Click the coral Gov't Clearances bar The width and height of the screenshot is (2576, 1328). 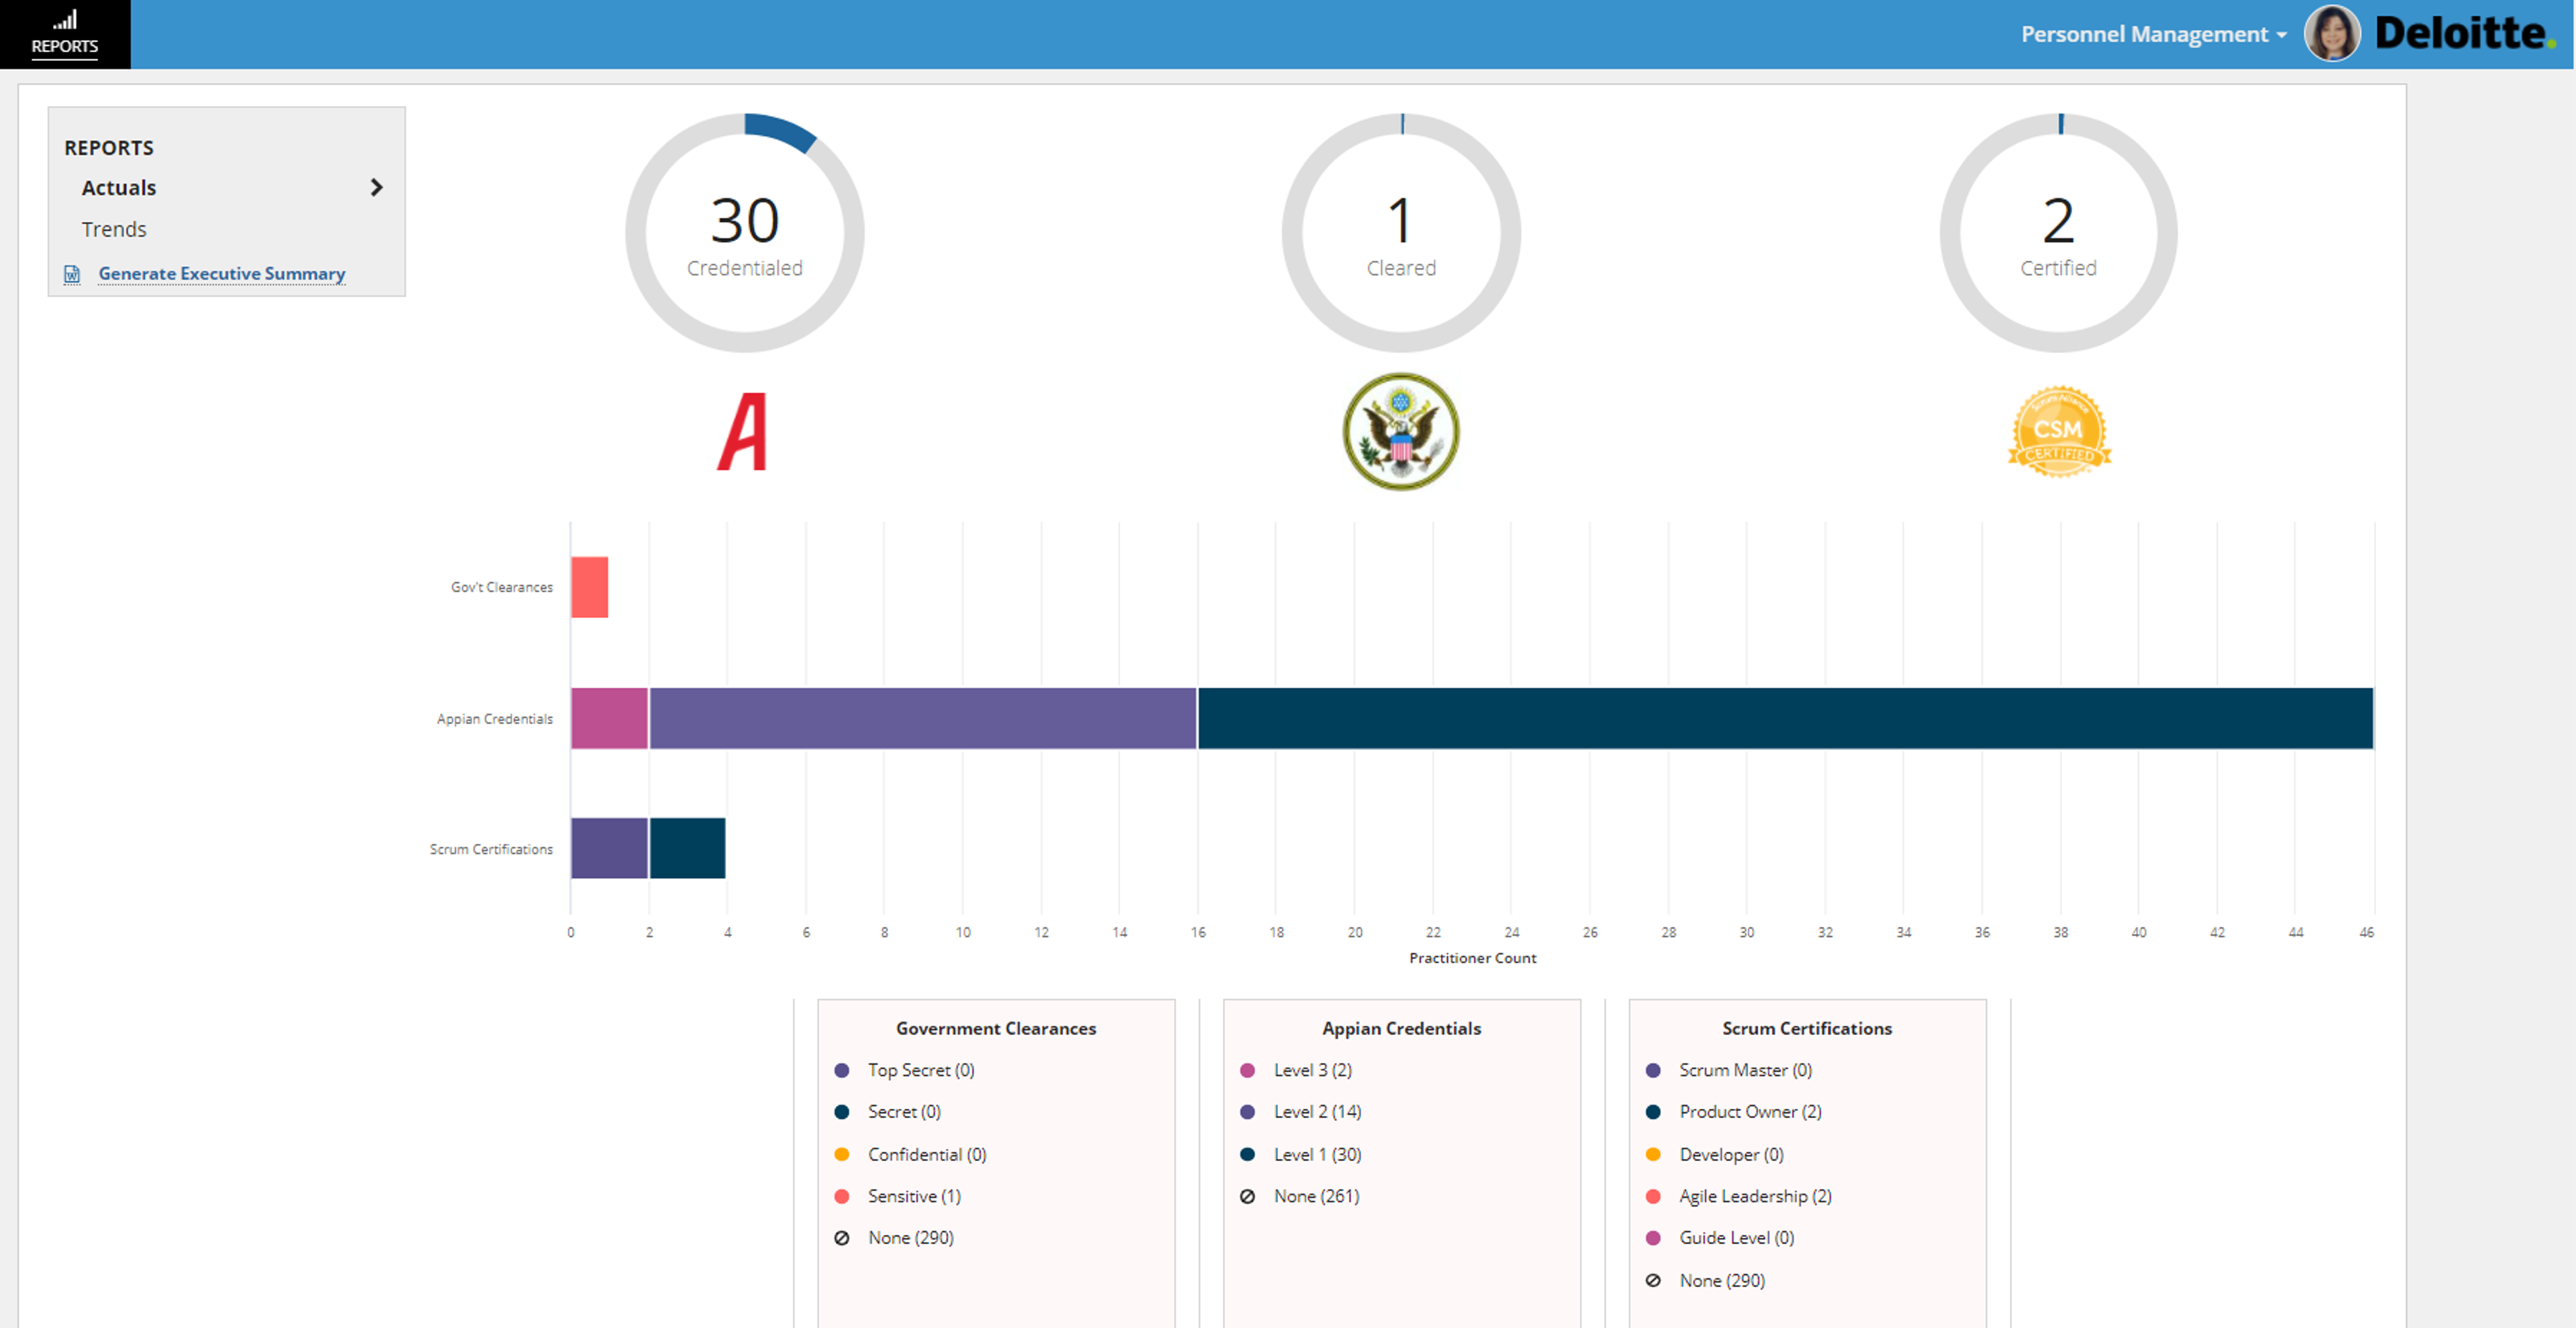point(589,587)
